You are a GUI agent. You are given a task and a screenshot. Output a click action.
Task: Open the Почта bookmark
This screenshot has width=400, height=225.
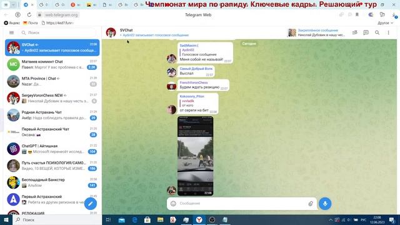[x=31, y=23]
